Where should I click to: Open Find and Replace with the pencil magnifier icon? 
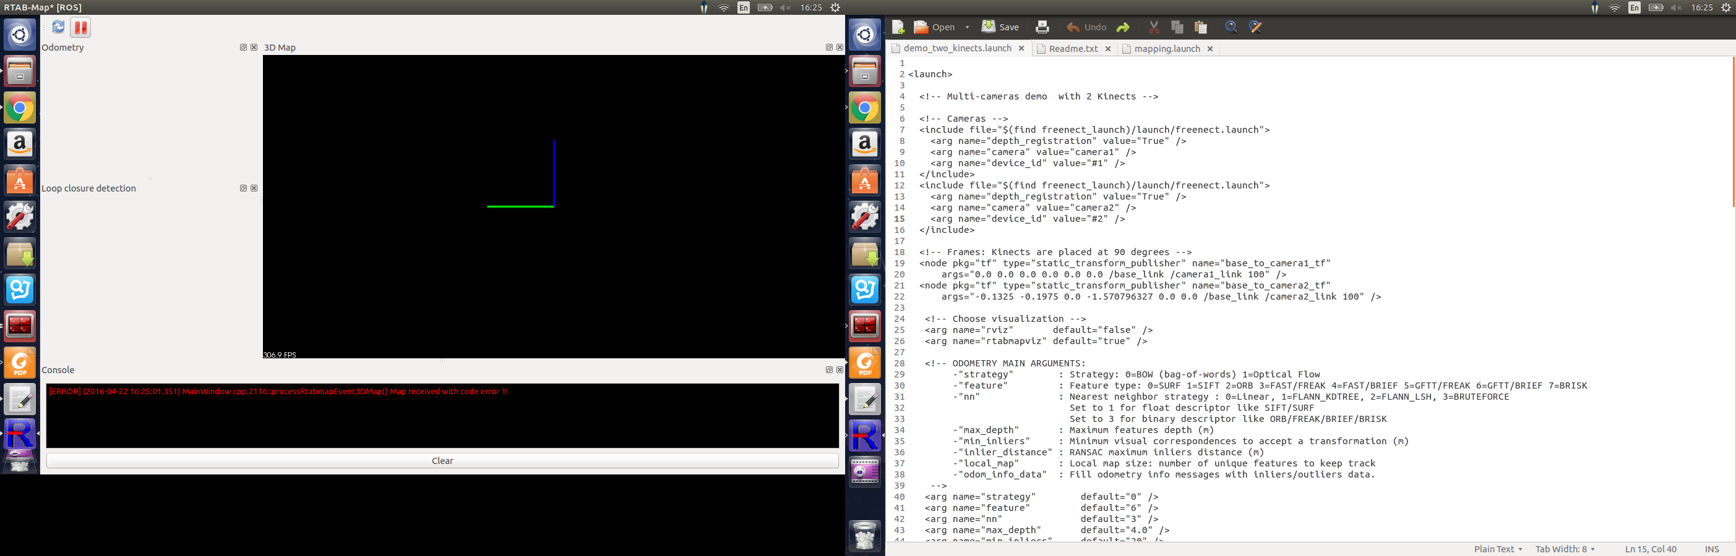click(x=1255, y=27)
